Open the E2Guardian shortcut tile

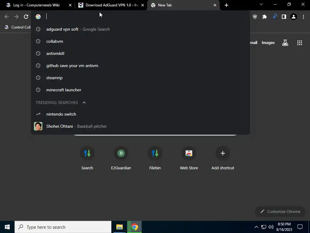point(121,158)
